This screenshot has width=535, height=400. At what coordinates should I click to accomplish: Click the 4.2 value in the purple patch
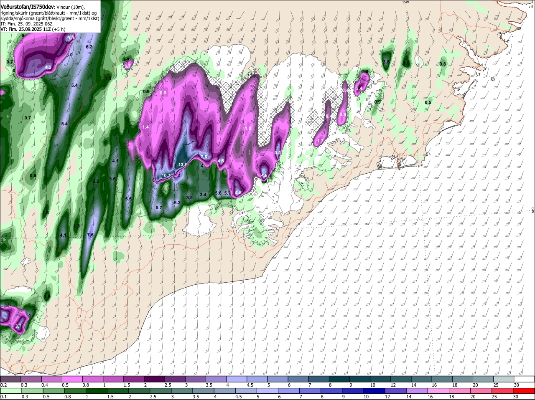click(x=48, y=67)
